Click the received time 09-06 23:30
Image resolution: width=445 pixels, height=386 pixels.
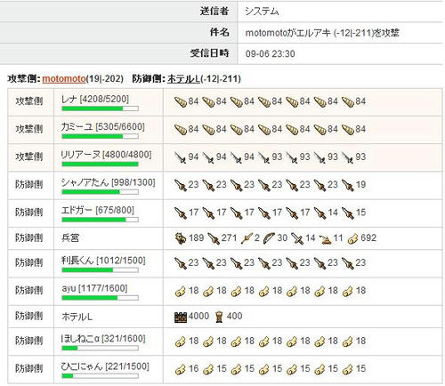tap(271, 54)
